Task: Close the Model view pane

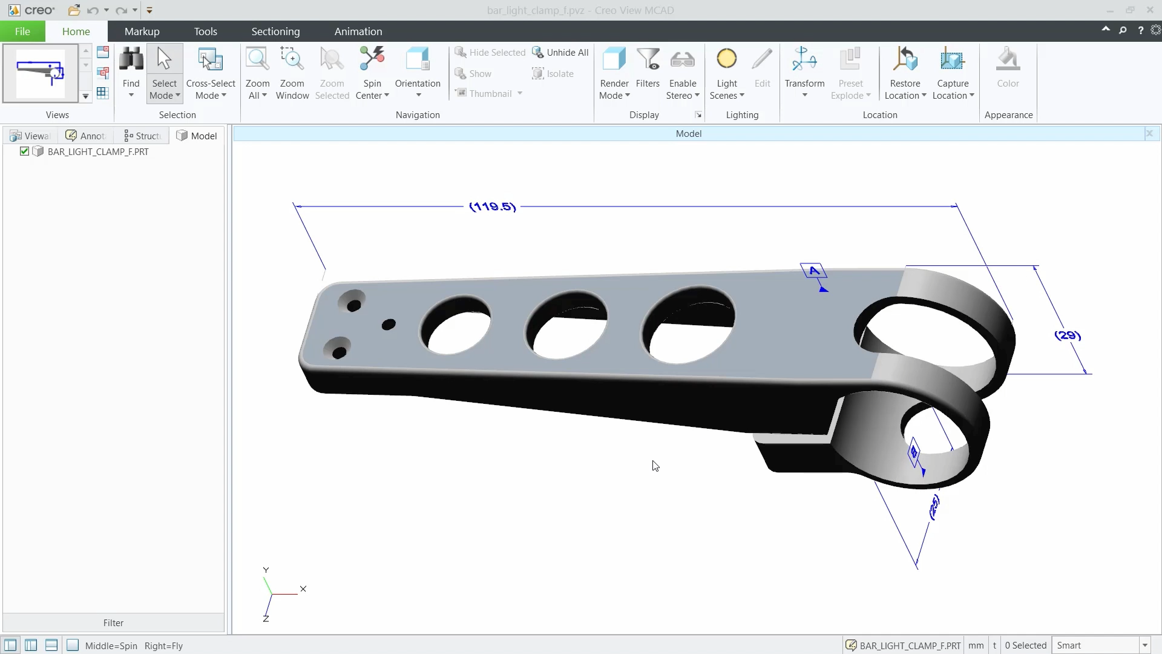Action: point(1149,133)
